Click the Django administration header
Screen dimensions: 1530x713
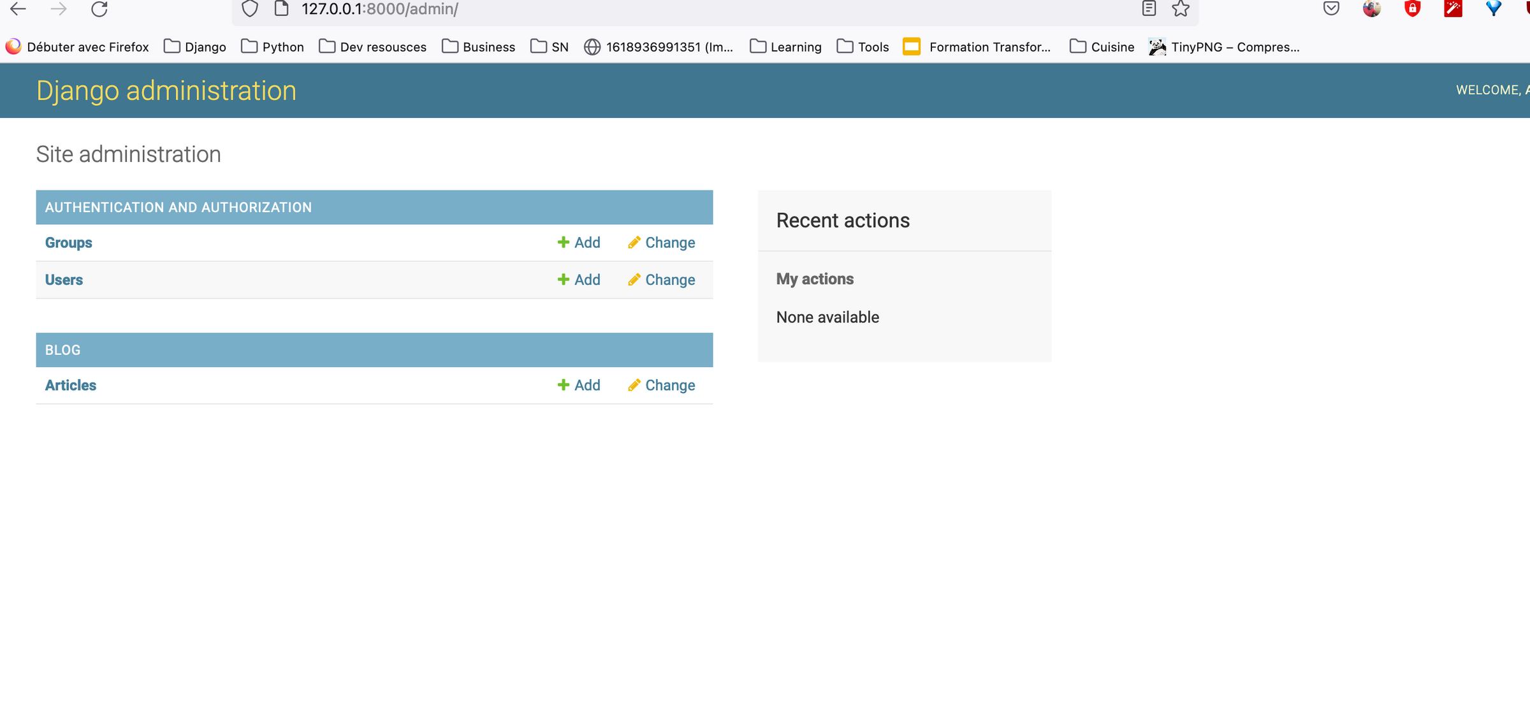point(166,90)
